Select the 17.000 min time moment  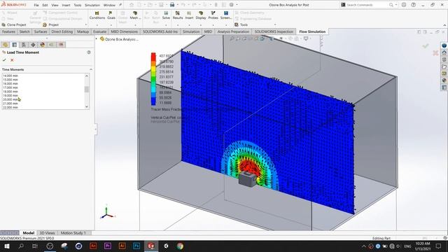(10, 87)
